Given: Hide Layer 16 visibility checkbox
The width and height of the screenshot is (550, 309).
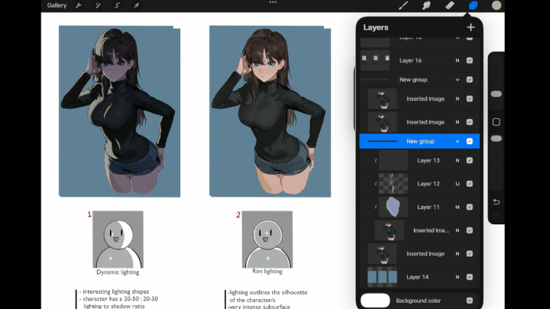Looking at the screenshot, I should coord(470,60).
